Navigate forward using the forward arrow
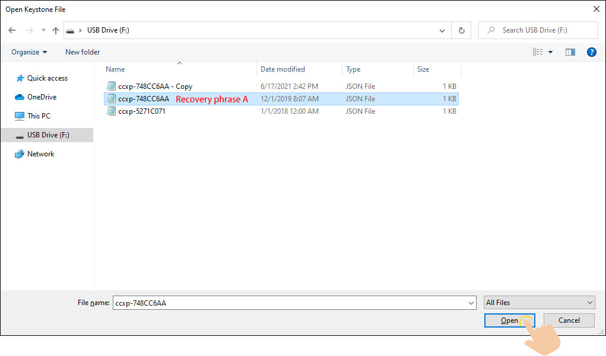The width and height of the screenshot is (606, 356). point(28,30)
